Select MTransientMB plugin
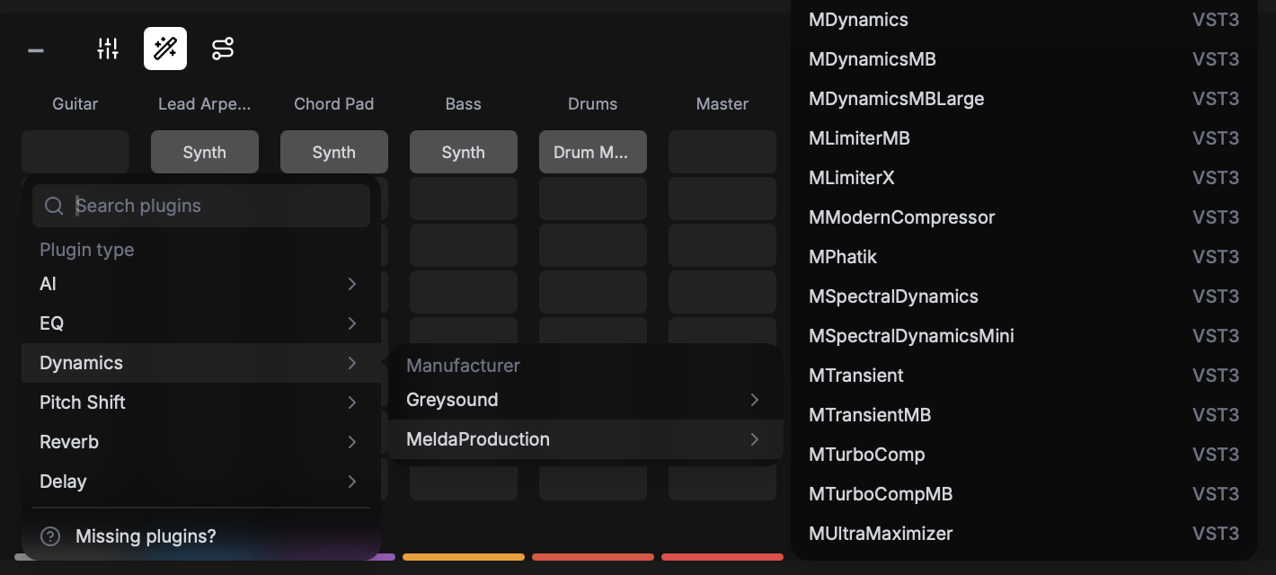Viewport: 1276px width, 575px height. 1024,415
